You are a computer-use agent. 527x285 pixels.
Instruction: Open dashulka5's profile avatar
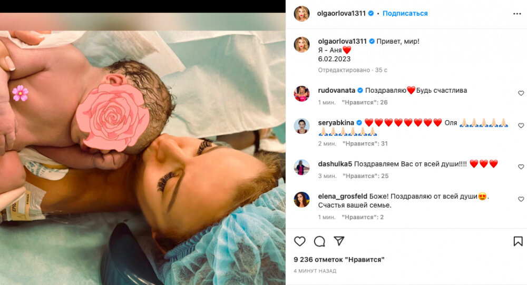pos(302,168)
